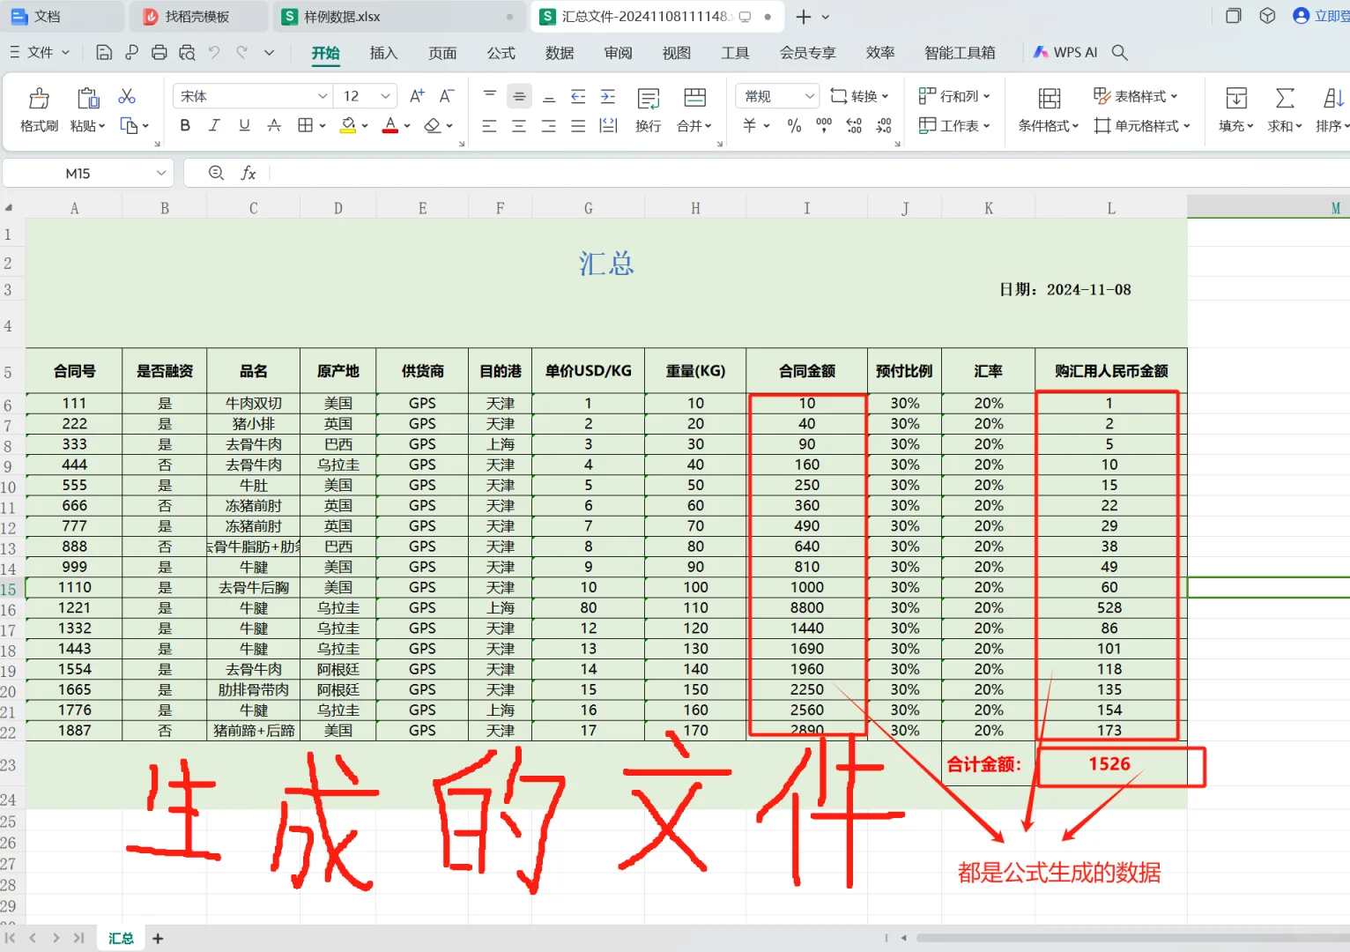Click the cell name box showing M15

coord(79,173)
